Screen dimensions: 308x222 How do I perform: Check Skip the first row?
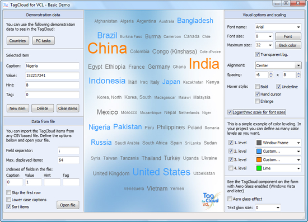pos(8,192)
